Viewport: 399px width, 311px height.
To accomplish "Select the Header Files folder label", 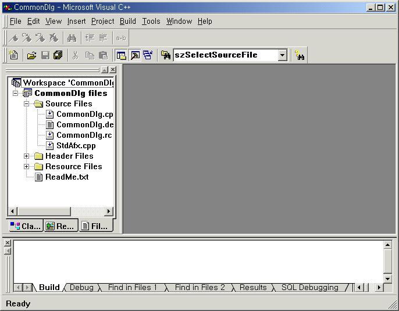I will pyautogui.click(x=69, y=156).
